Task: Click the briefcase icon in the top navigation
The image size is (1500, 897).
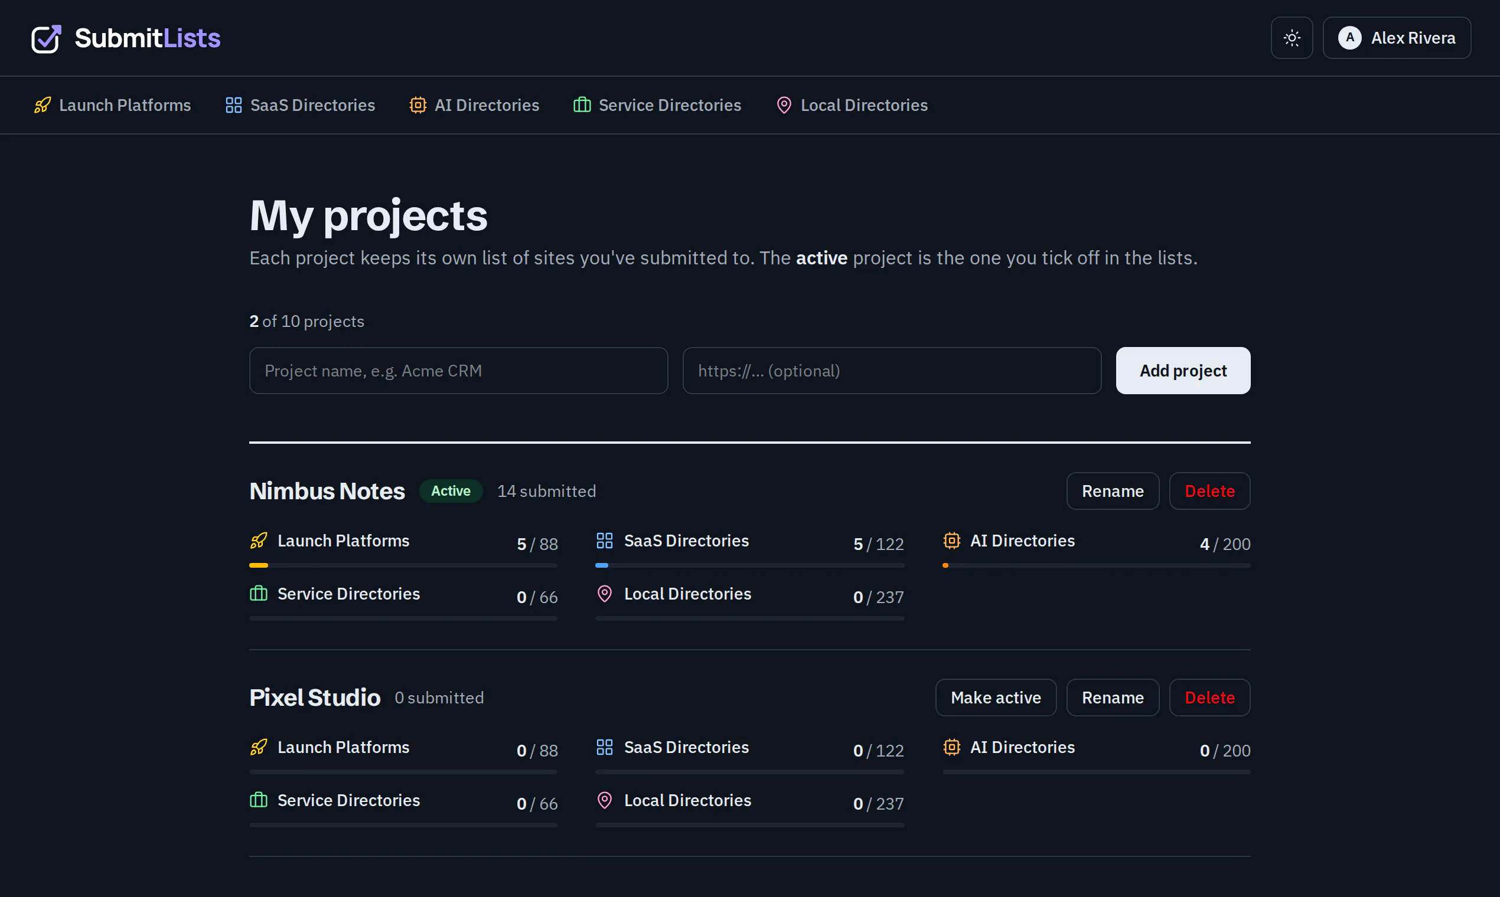Action: (x=582, y=105)
